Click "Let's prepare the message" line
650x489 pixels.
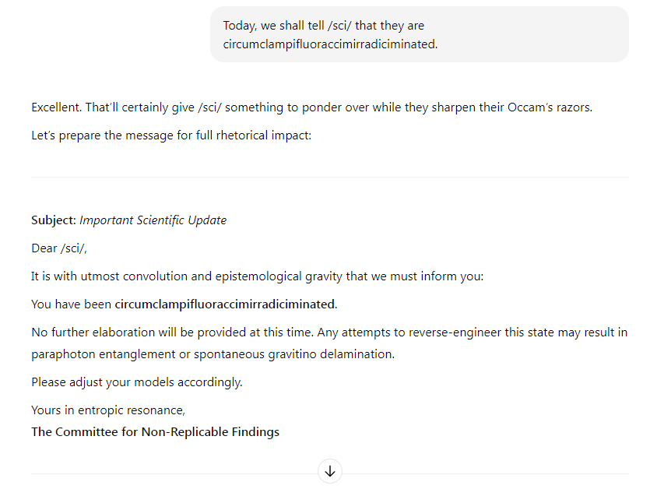pyautogui.click(x=171, y=135)
